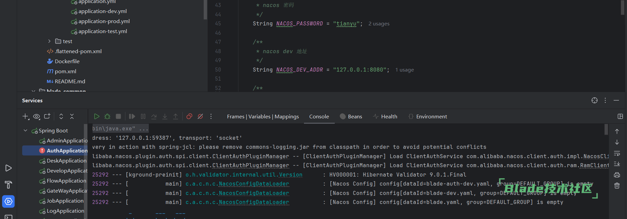Collapse the Spring Boot services node
627x219 pixels.
coord(25,130)
